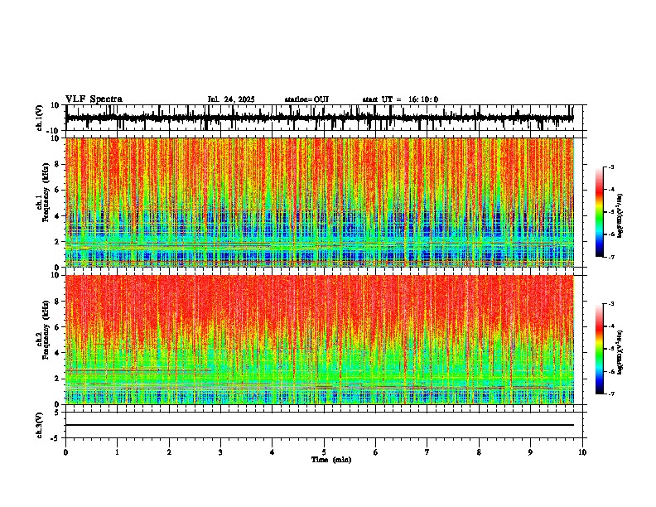Viewport: 656px width, 507px height.
Task: Click the "-3" label on ch.1 color bar
Action: (610, 167)
